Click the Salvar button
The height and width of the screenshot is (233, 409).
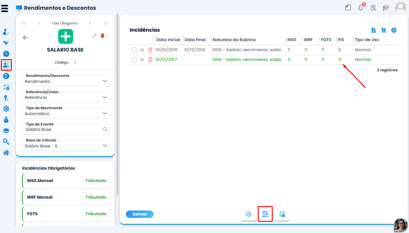pos(140,214)
